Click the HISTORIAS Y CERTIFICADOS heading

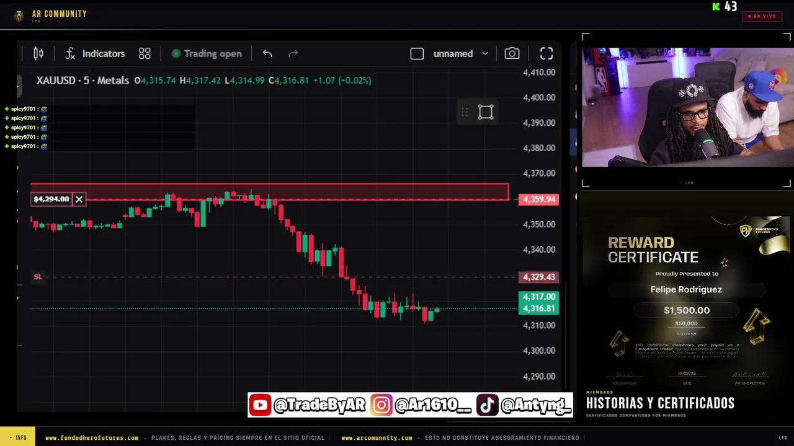660,403
